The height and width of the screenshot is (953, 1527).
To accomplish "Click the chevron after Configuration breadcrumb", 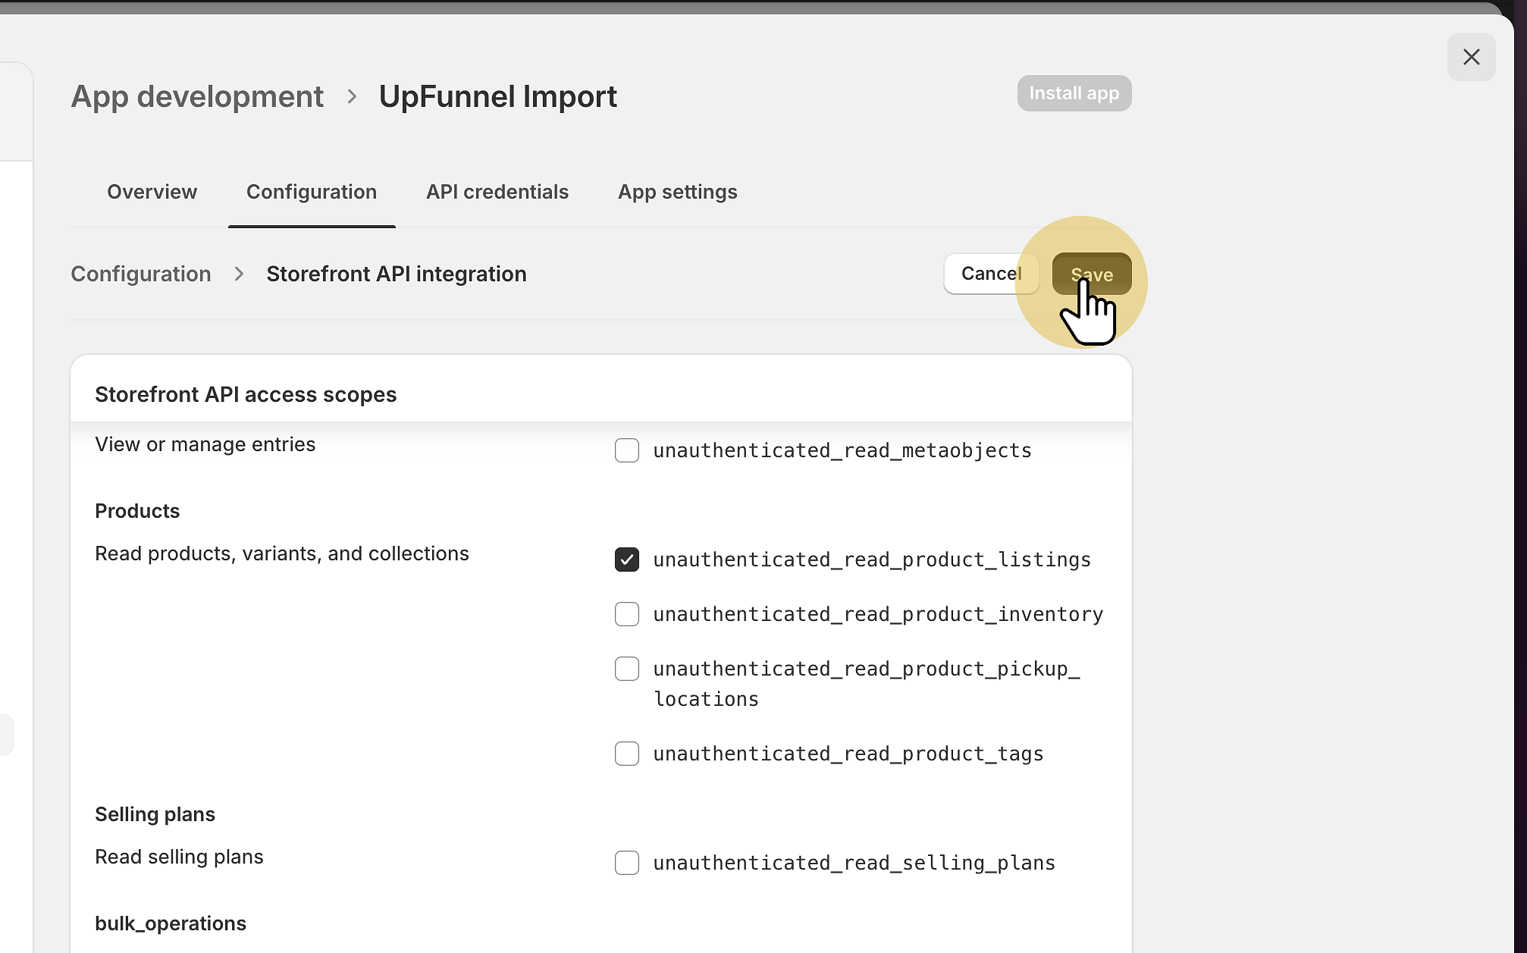I will point(239,274).
